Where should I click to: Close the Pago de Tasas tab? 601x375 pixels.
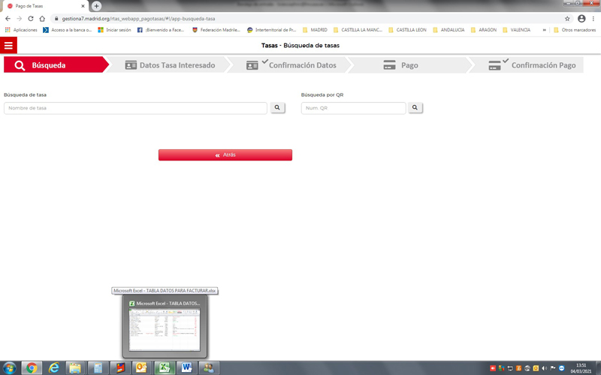[83, 6]
